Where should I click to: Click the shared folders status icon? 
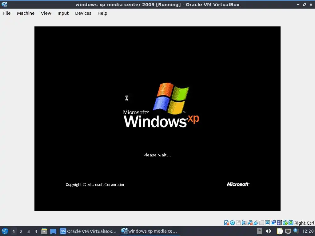click(x=261, y=223)
